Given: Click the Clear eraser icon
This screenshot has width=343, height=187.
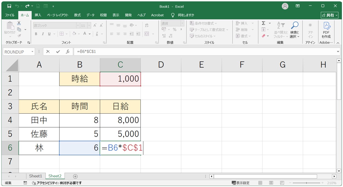Looking at the screenshot, I should tap(263, 36).
